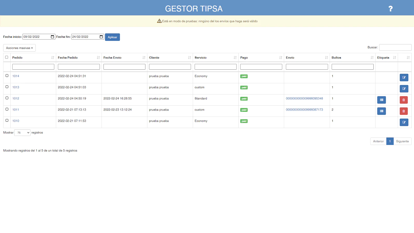Screen dimensions: 414x233
Task: Focus the Fecha Pedido column filter box
Action: click(x=79, y=67)
